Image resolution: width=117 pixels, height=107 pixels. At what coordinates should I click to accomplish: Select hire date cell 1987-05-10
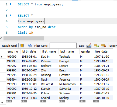(x=103, y=89)
